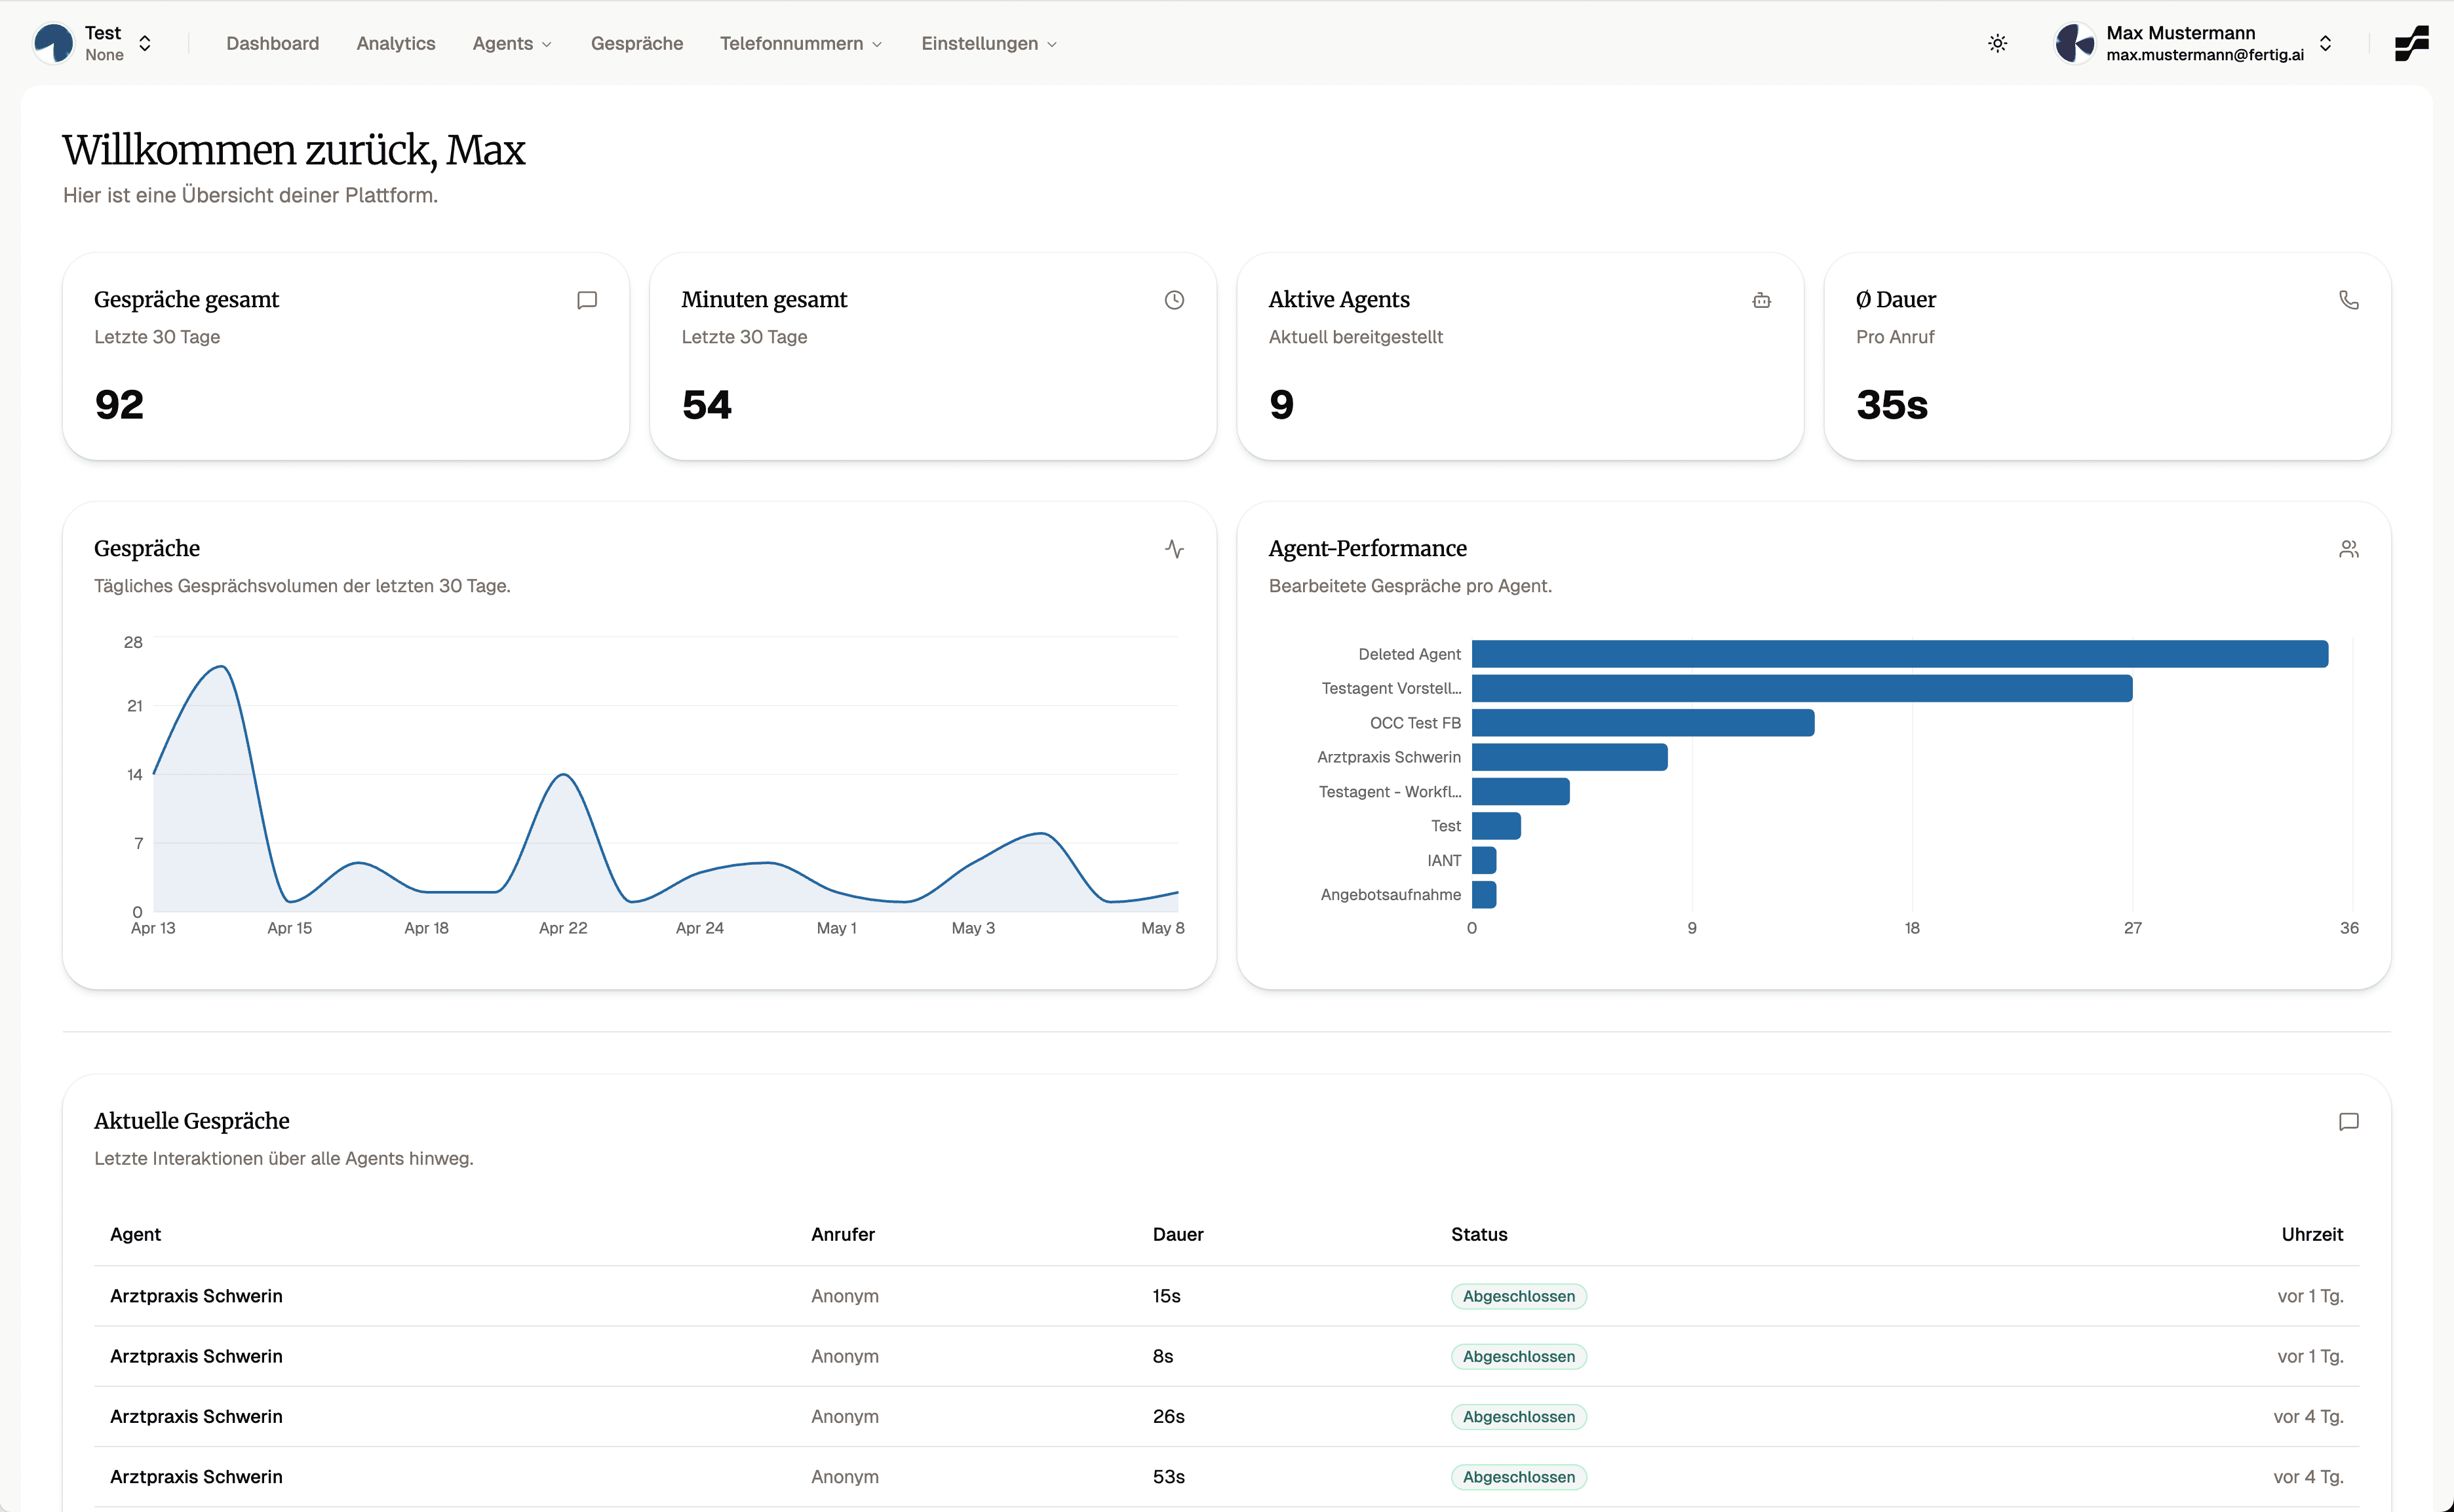Click the 35s average duration value

[1892, 405]
